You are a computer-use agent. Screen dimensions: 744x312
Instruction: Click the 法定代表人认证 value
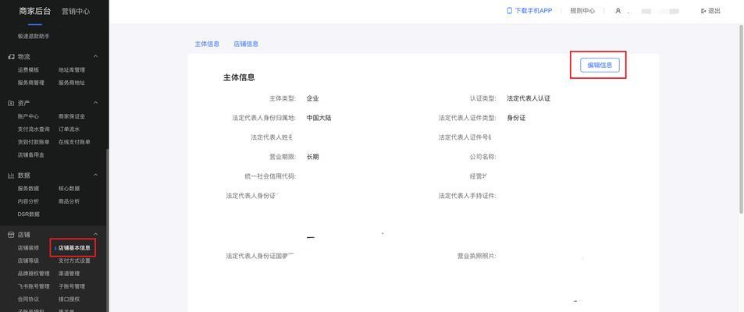529,98
